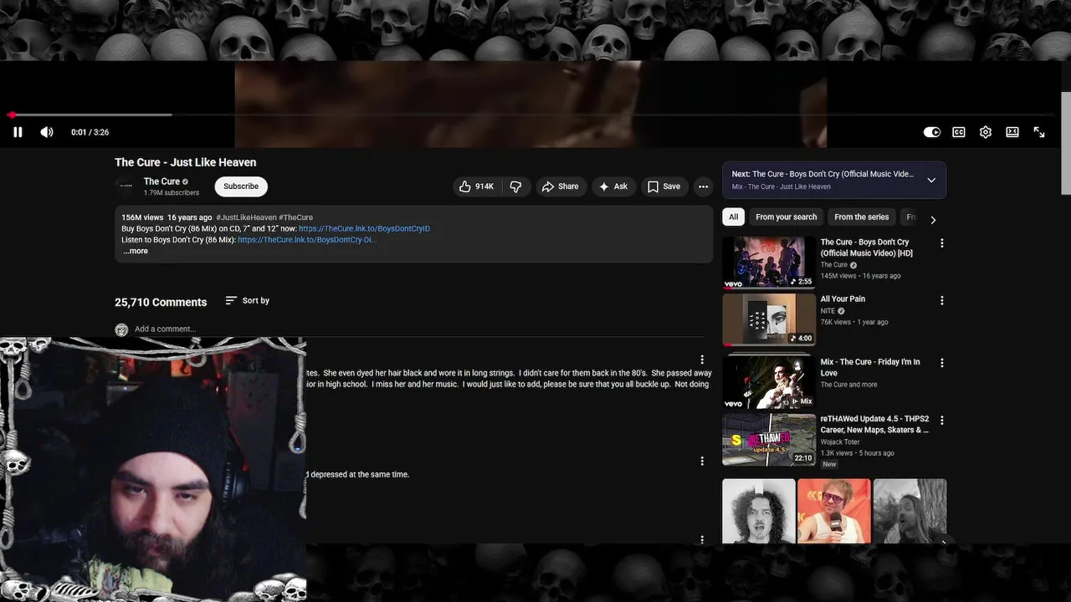The height and width of the screenshot is (602, 1071).
Task: Open curly-haired person Shorts thumbnail
Action: [759, 511]
